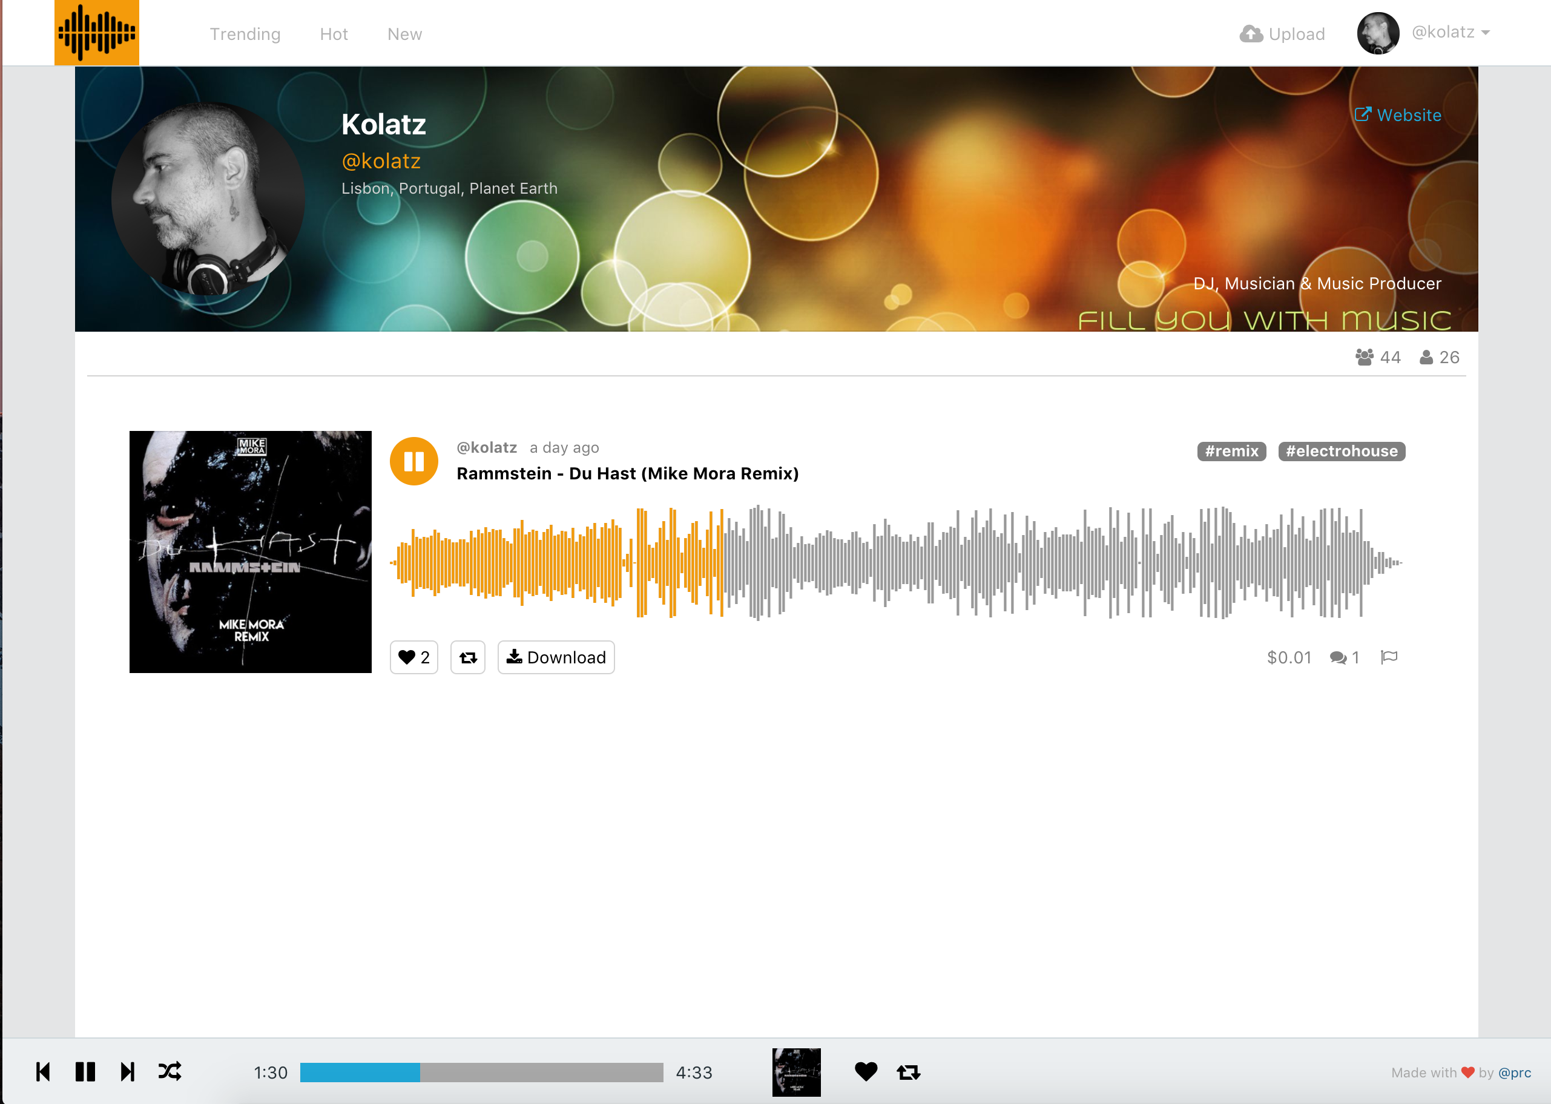Skip to next track in bottom player
This screenshot has height=1104, width=1551.
point(127,1072)
